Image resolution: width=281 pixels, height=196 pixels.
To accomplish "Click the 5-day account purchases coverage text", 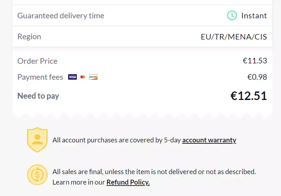I will coord(117,140).
